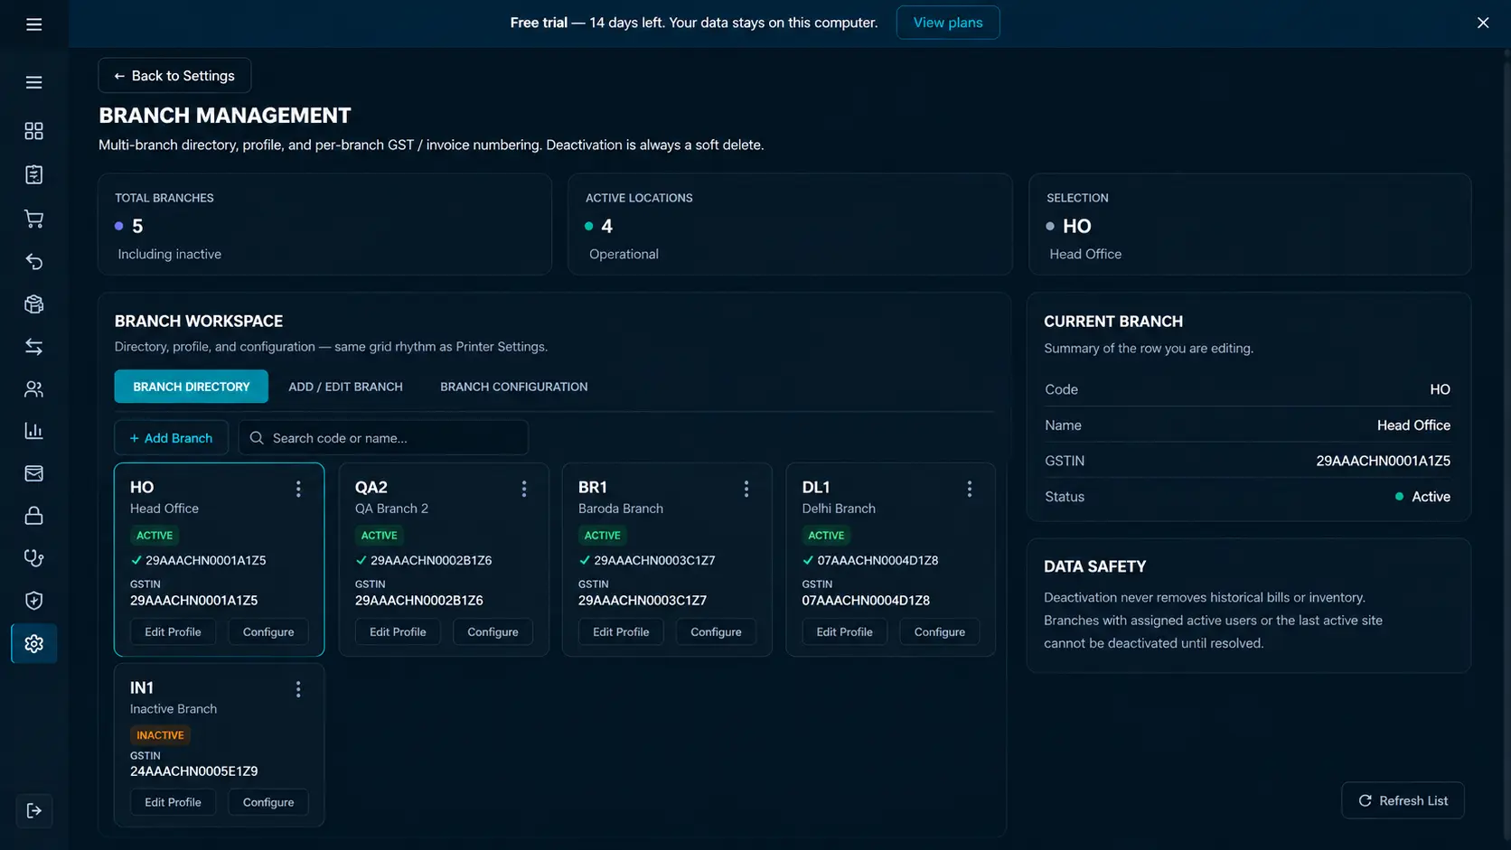The width and height of the screenshot is (1511, 850).
Task: Edit Profile for DL1 Delhi Branch
Action: (844, 632)
